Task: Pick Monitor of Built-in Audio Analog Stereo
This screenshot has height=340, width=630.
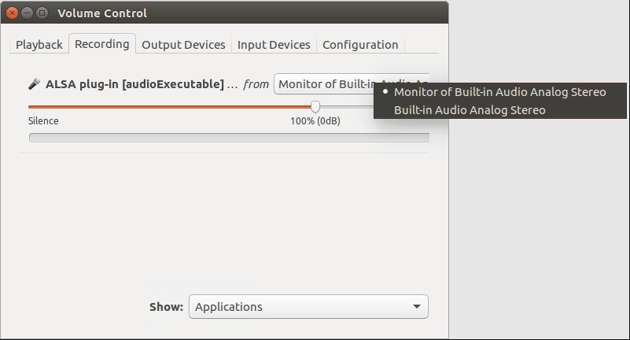Action: pyautogui.click(x=499, y=92)
